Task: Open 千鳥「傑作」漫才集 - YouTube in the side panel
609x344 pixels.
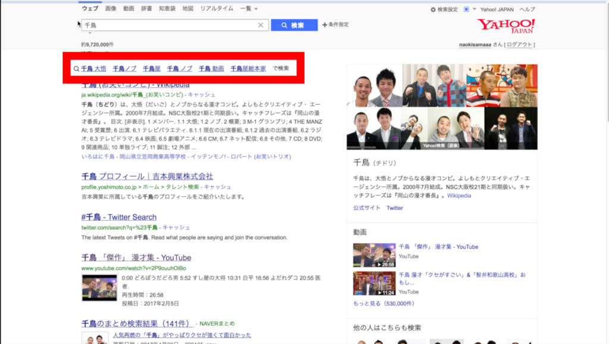Action: [x=438, y=247]
